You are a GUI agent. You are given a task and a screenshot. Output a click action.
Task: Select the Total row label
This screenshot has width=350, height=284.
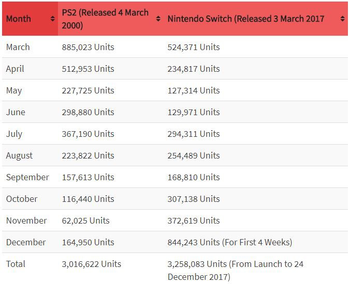(x=16, y=264)
